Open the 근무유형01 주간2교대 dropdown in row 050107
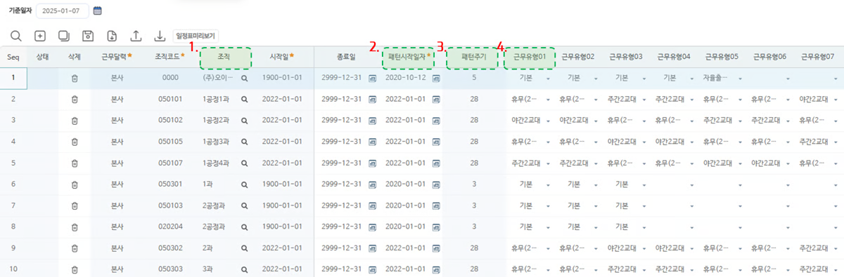Viewport: 844px width, 277px height. coord(548,163)
